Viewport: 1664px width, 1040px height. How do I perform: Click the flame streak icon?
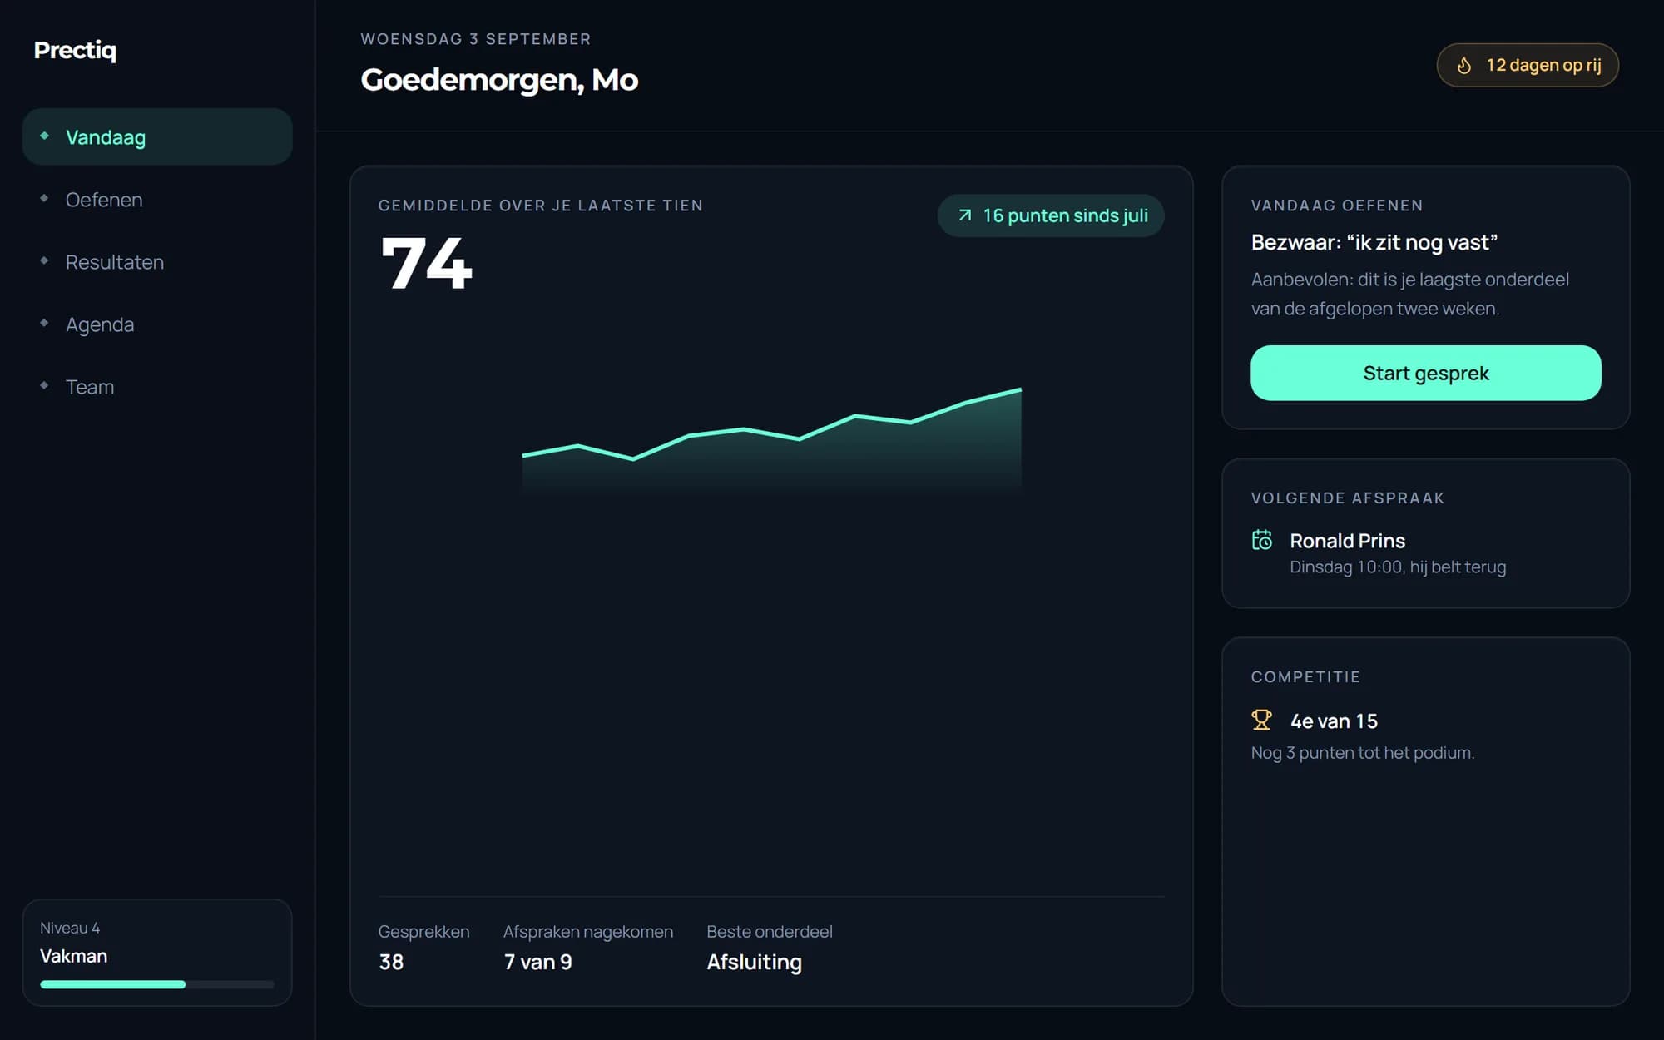[x=1464, y=65]
